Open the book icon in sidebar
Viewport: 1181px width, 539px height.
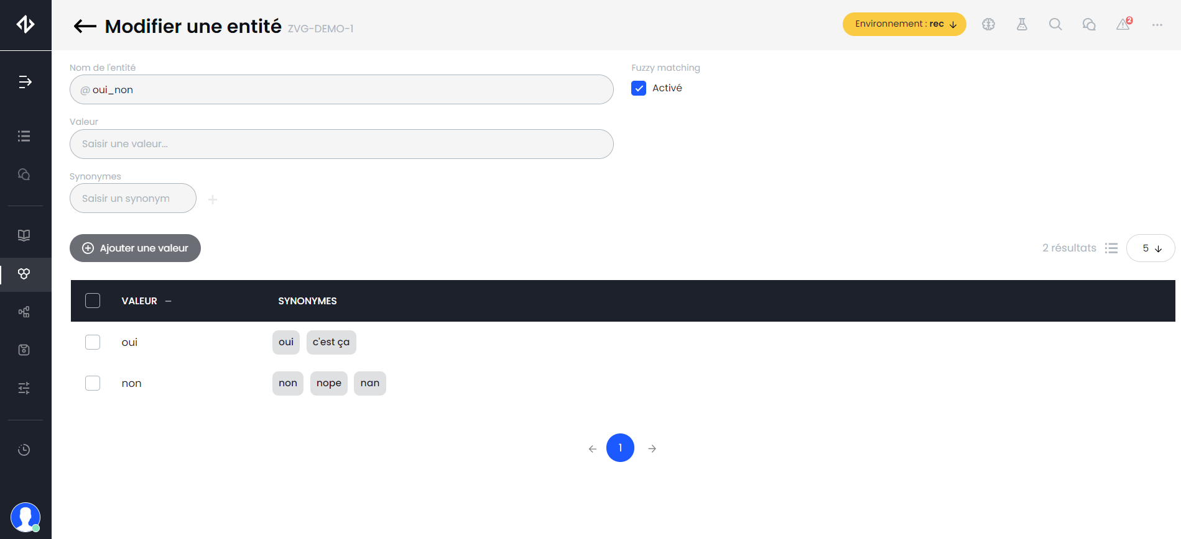tap(24, 235)
